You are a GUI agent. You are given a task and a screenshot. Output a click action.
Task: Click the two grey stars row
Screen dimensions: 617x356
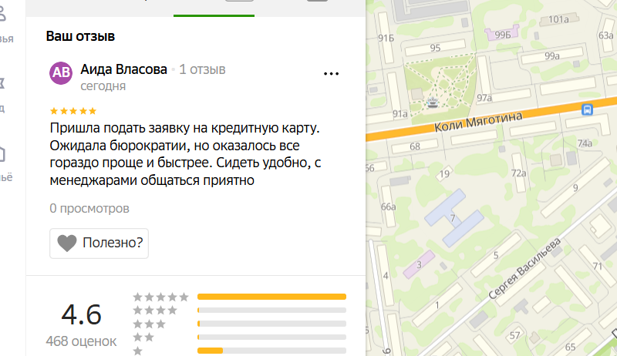coord(143,338)
